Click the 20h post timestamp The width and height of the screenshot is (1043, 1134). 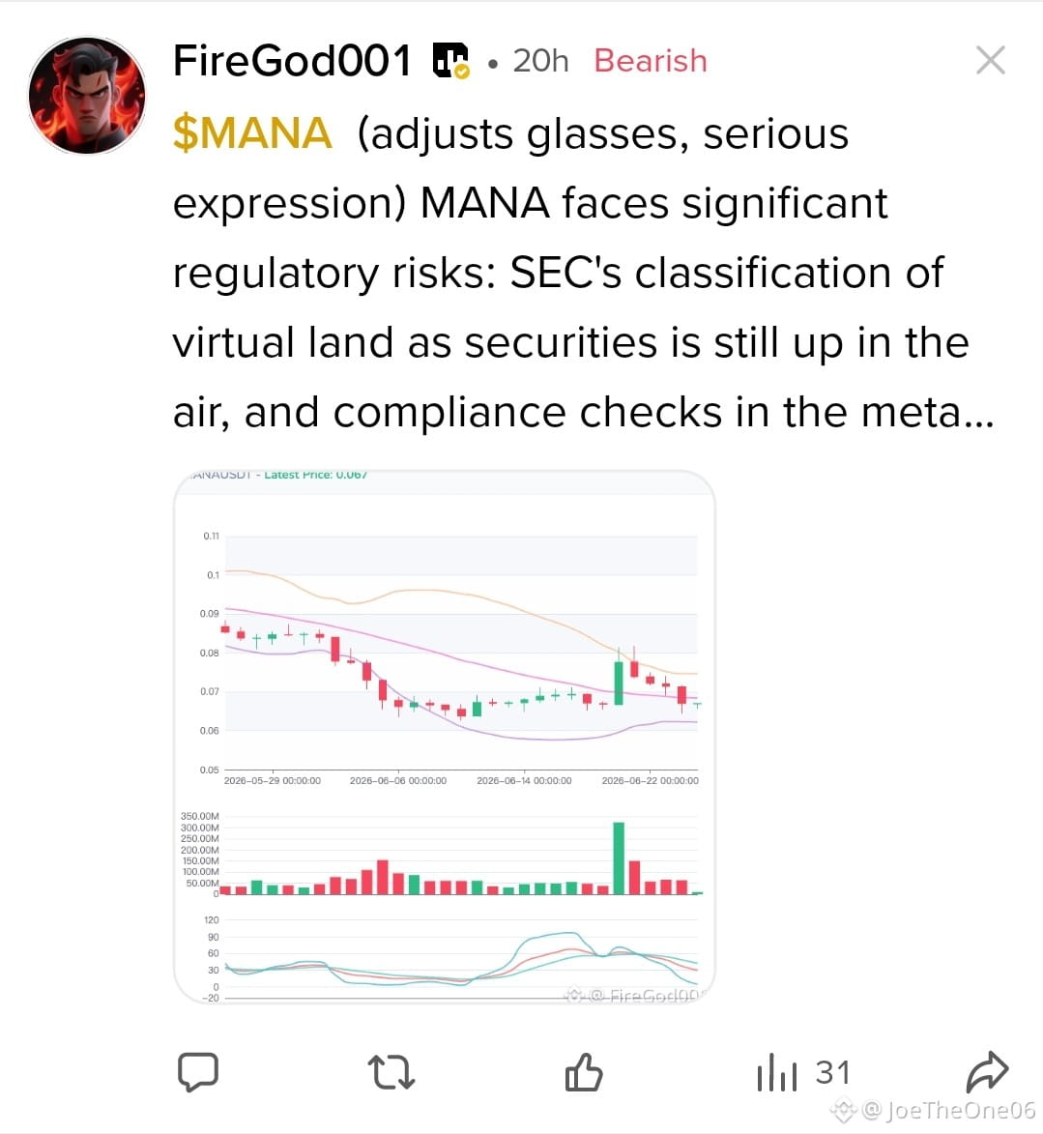coord(540,61)
